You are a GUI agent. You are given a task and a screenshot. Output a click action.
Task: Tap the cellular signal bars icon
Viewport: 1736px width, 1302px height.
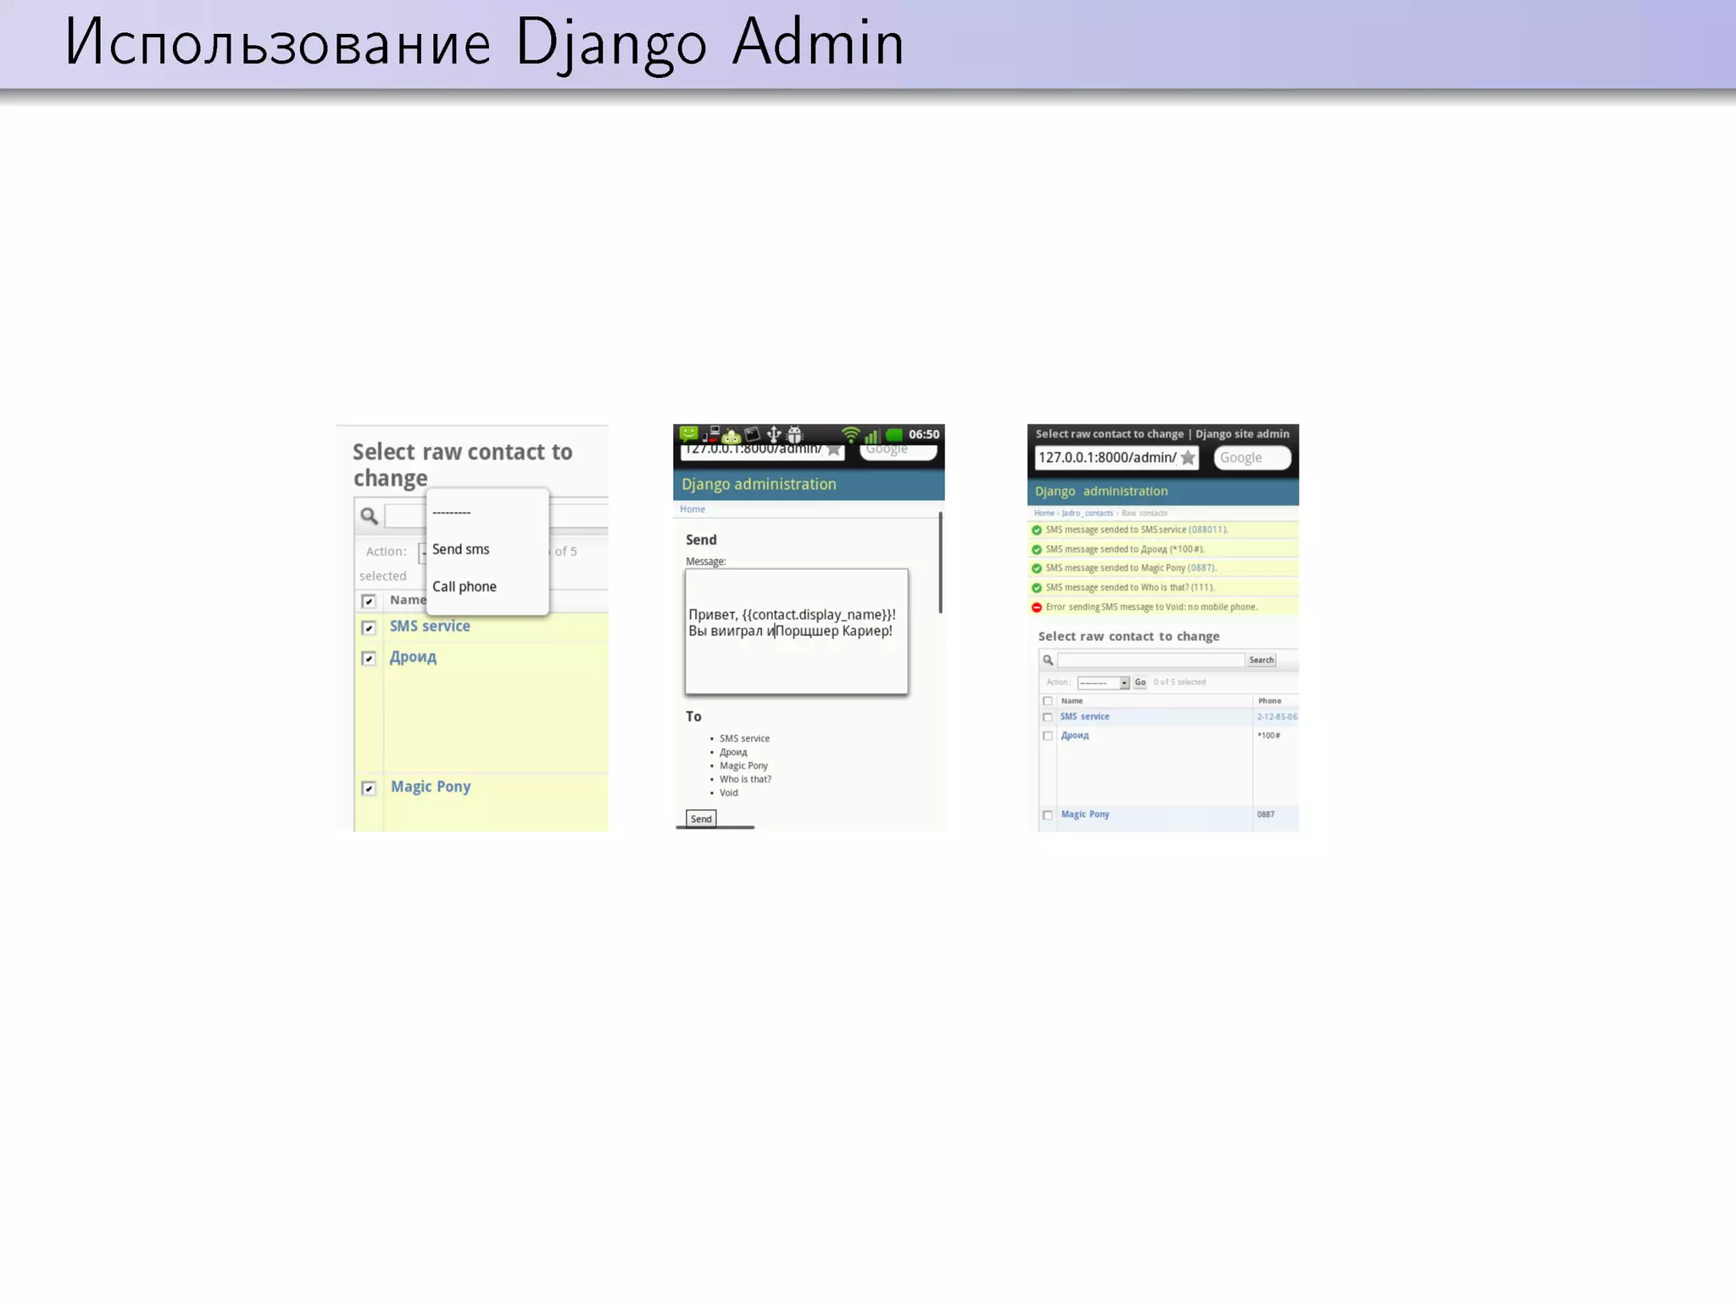coord(871,436)
